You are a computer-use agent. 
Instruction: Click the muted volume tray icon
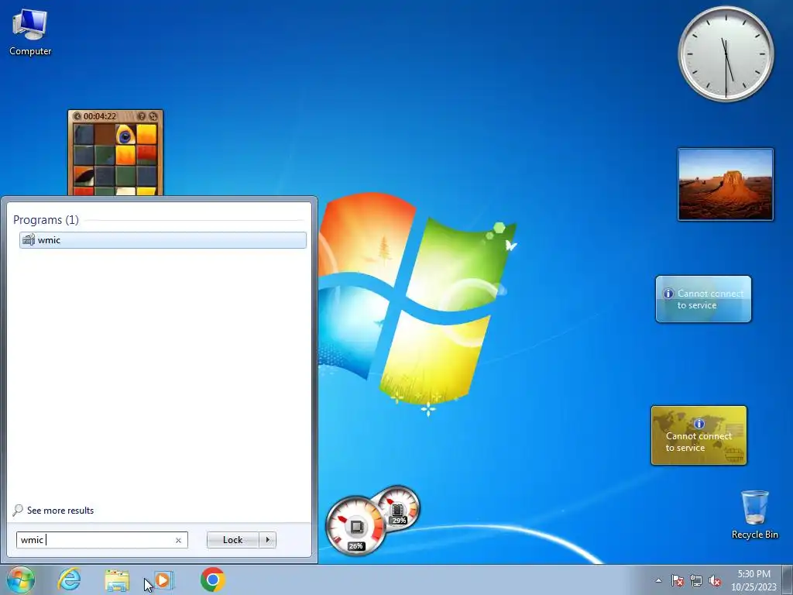pos(715,581)
